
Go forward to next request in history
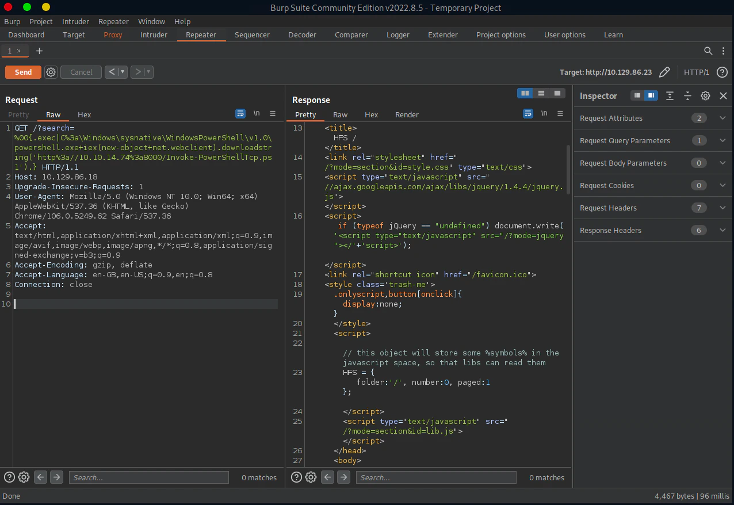[137, 72]
